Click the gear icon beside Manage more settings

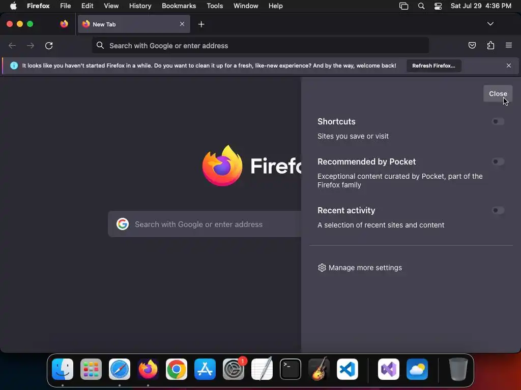[322, 268]
